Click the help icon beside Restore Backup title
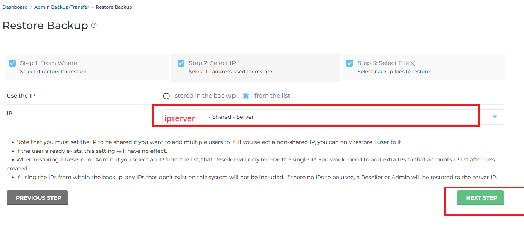The height and width of the screenshot is (238, 524). coord(94,26)
